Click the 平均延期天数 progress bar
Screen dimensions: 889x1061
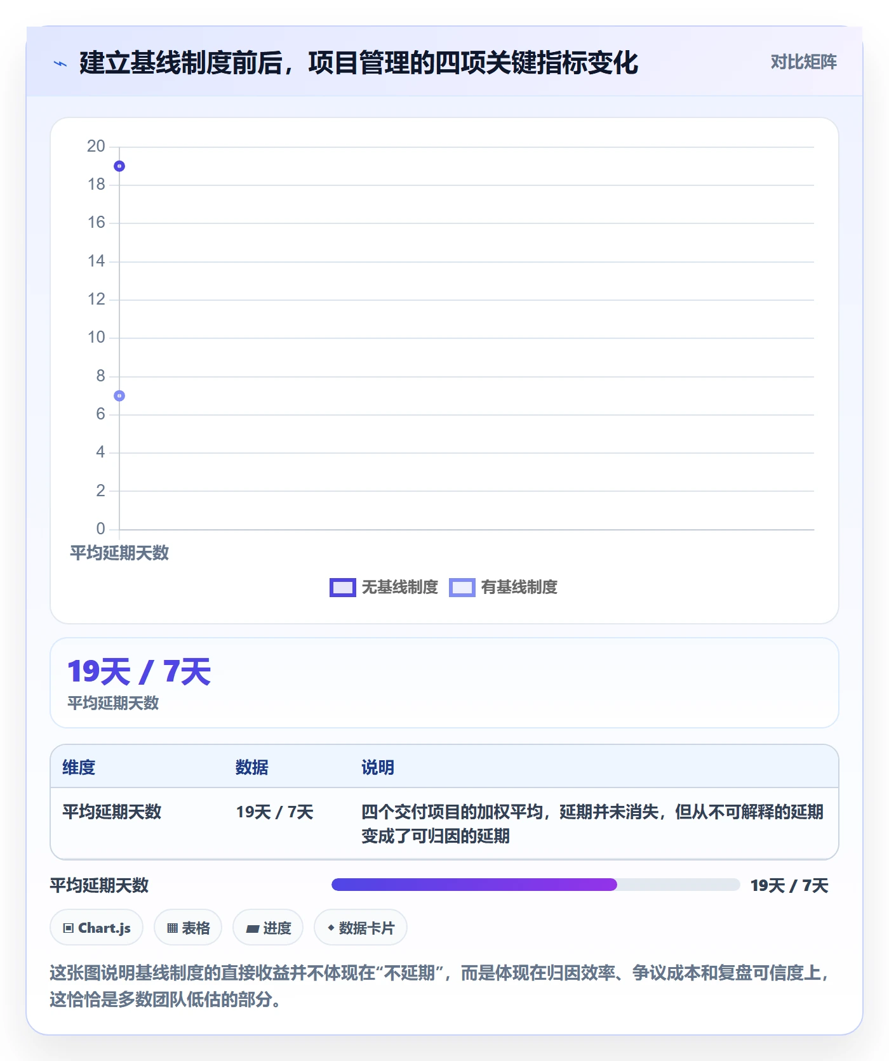[x=536, y=885]
